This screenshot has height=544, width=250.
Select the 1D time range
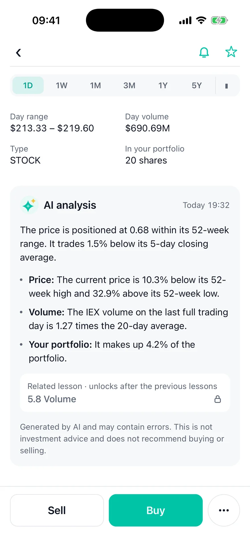click(28, 85)
